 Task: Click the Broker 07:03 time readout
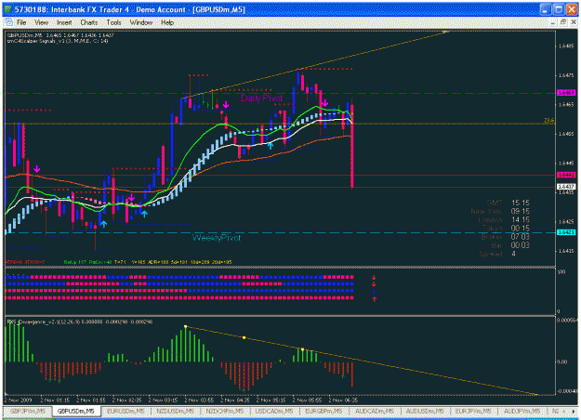505,237
